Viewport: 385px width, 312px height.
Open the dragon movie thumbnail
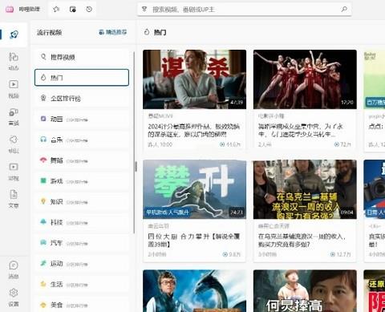(194, 291)
